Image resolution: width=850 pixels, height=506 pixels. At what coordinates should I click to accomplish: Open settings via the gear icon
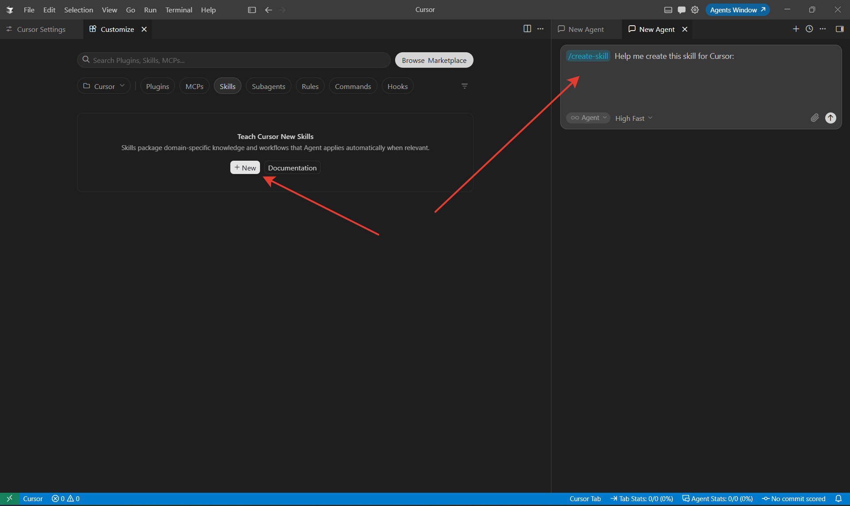(695, 10)
